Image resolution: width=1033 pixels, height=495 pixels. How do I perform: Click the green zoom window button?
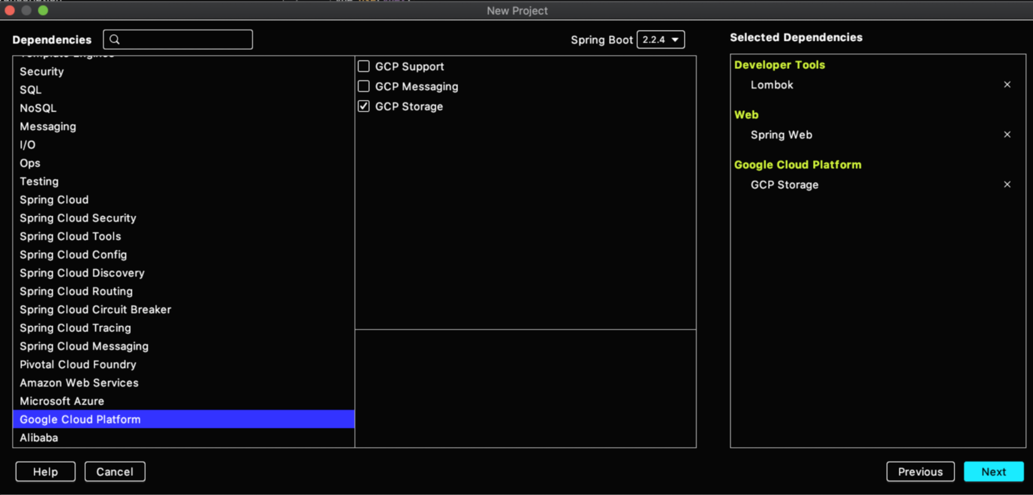pyautogui.click(x=43, y=10)
